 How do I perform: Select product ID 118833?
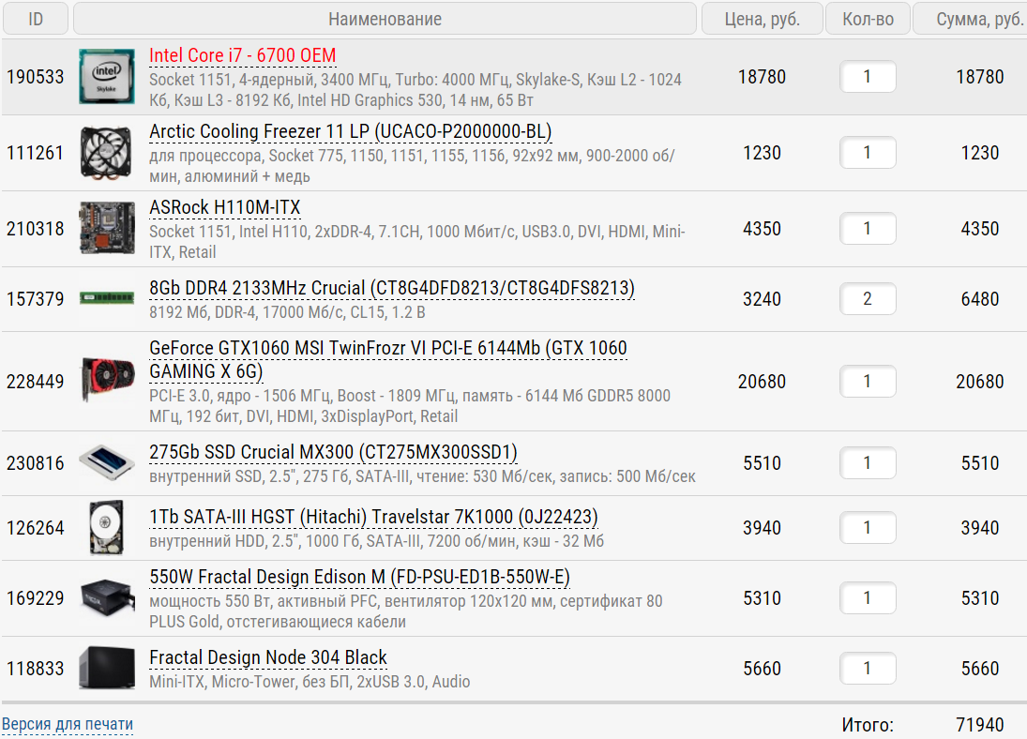point(36,669)
